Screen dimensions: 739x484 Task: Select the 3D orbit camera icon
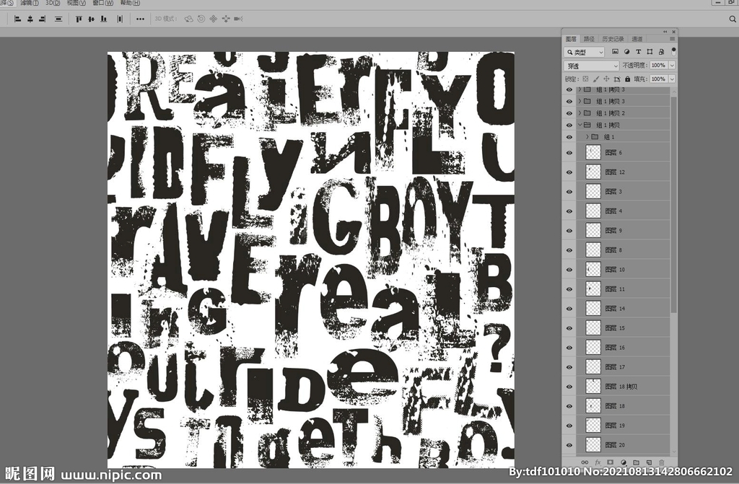[188, 19]
